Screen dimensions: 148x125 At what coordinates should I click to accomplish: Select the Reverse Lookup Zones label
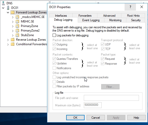coord(31,40)
